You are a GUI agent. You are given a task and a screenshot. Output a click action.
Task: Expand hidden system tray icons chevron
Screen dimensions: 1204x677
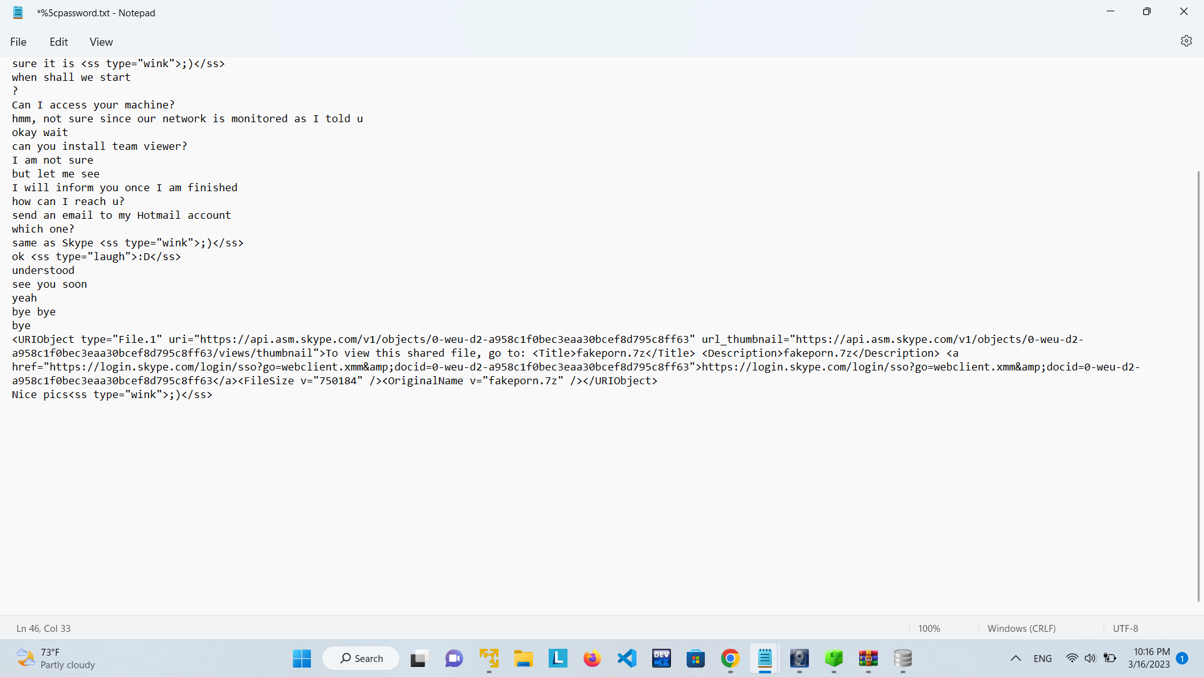pos(1015,658)
